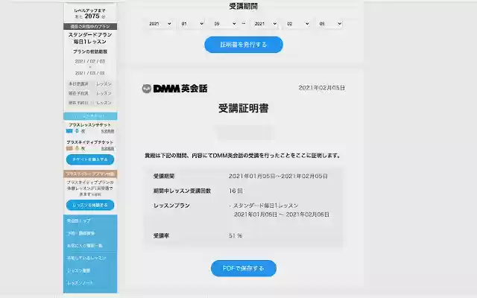Image resolution: width=477 pixels, height=298 pixels.
Task: Open the end month dropdown showing 02
Action: (x=298, y=24)
